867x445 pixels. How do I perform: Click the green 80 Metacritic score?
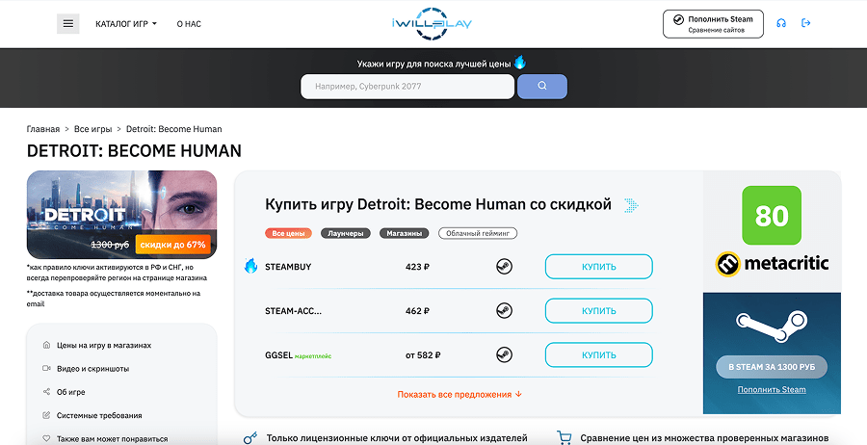point(772,216)
